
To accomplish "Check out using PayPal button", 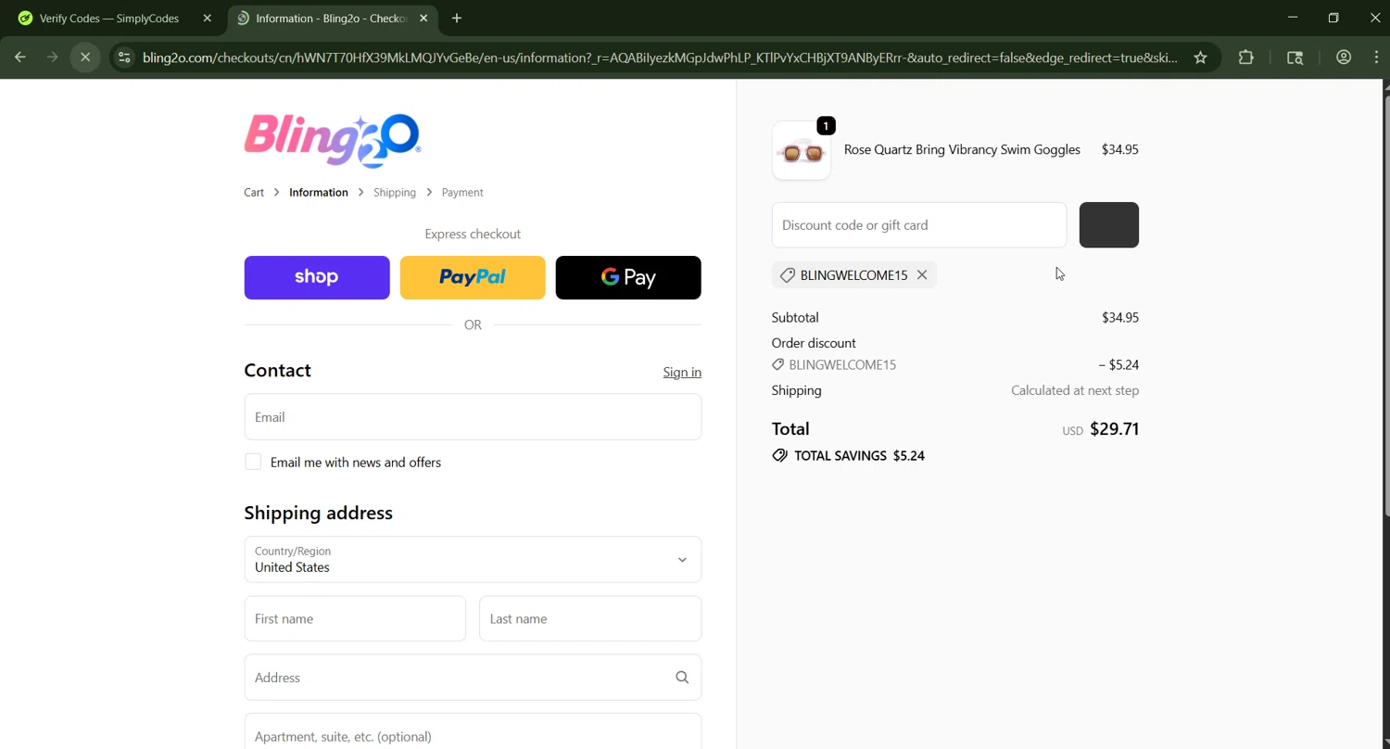I will pyautogui.click(x=473, y=277).
